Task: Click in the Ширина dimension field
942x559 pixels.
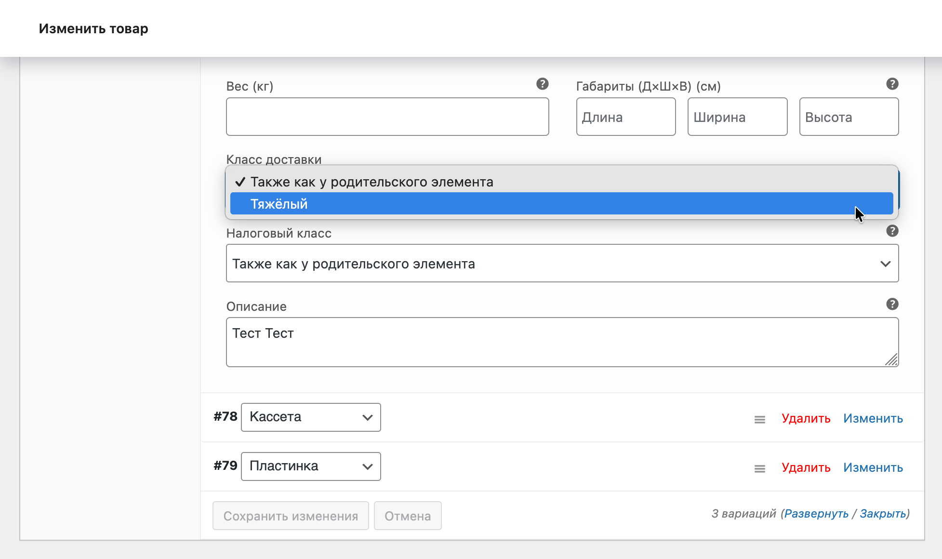Action: [x=737, y=117]
